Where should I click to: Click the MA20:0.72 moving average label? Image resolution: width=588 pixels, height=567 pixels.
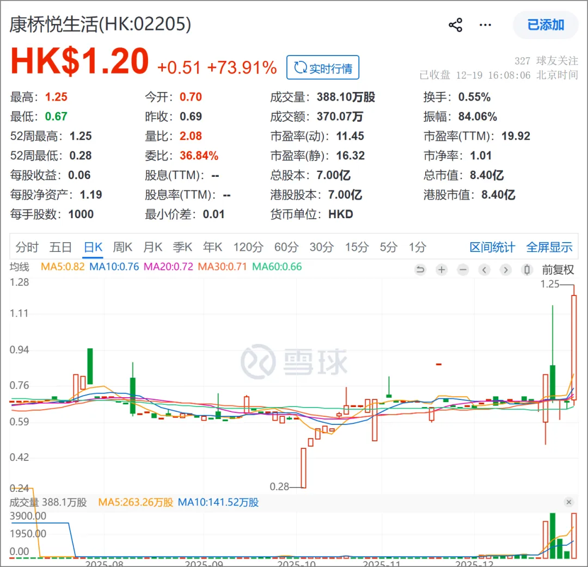click(x=168, y=267)
